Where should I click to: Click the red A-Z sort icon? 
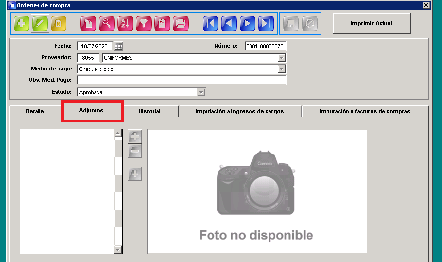[125, 23]
